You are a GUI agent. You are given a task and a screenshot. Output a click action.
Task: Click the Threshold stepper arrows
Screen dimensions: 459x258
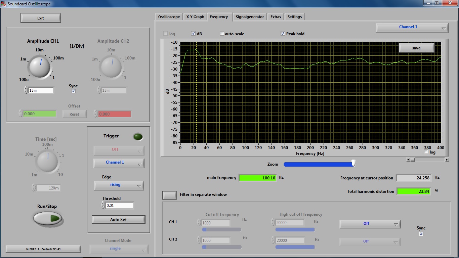pos(103,205)
